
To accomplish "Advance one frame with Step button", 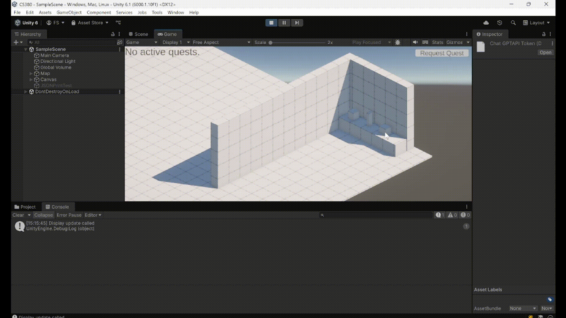I will tap(297, 23).
